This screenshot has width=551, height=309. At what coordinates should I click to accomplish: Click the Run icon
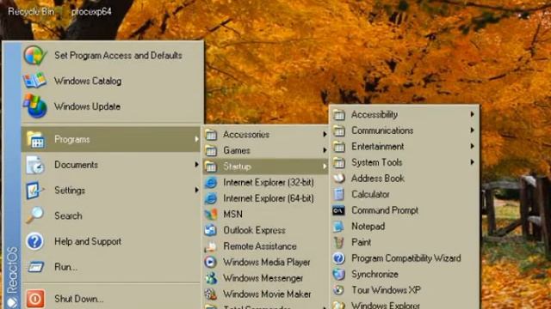35,267
